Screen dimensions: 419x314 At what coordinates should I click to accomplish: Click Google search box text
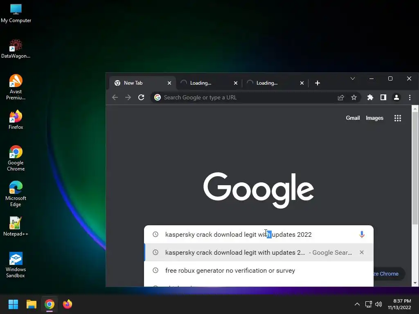coord(239,234)
